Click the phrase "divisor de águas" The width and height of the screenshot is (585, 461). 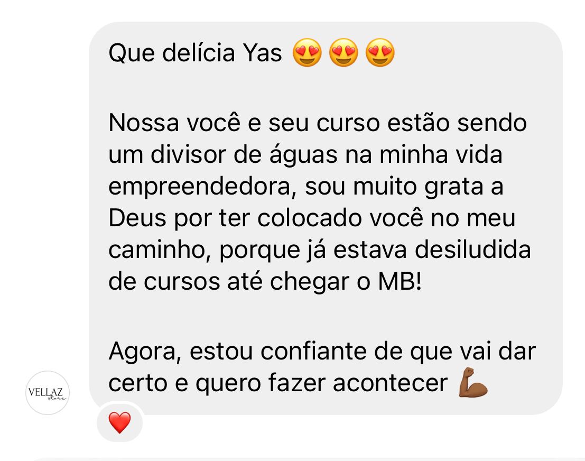point(244,154)
